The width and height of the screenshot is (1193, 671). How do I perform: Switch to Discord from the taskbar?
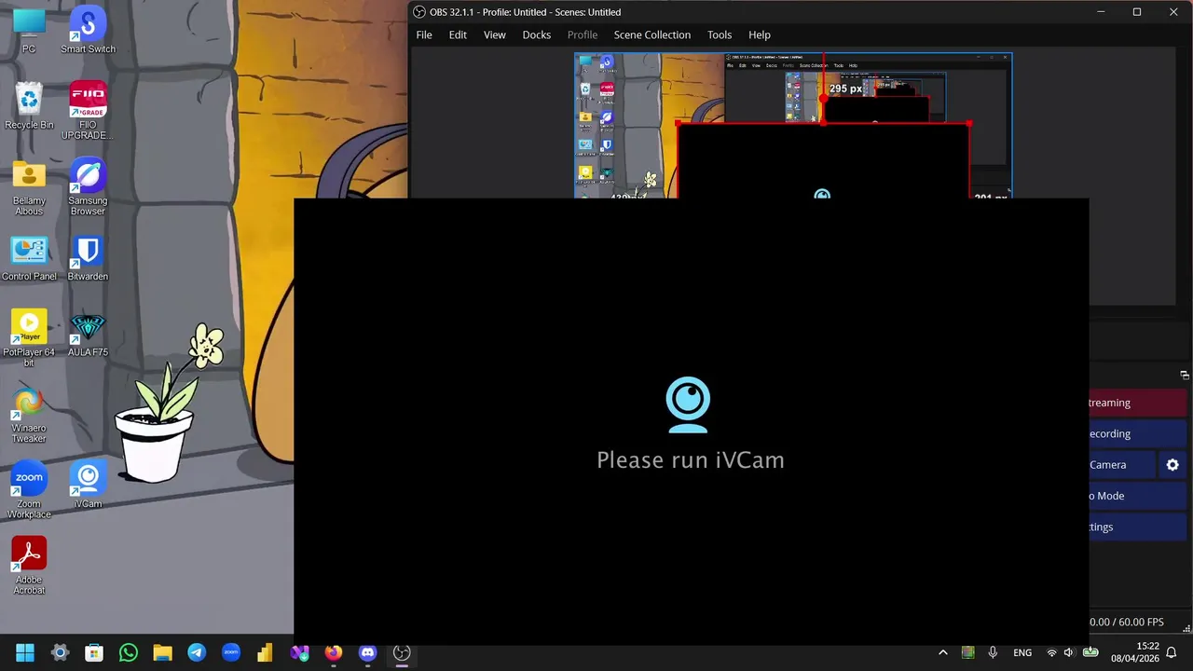[x=367, y=652]
